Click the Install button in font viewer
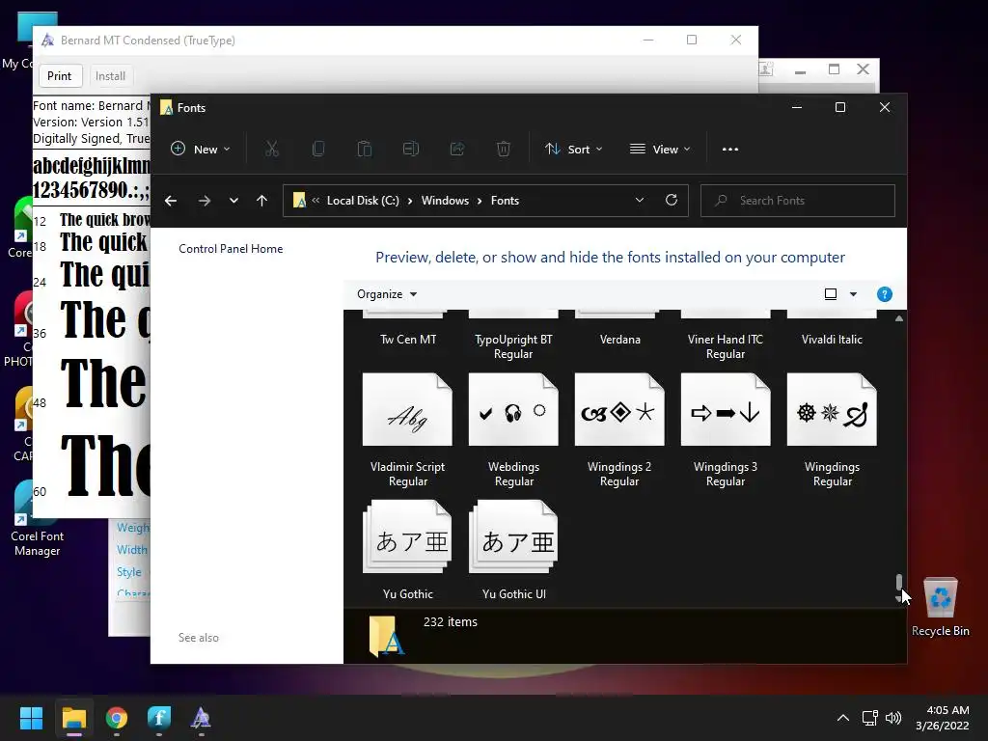 pos(110,75)
